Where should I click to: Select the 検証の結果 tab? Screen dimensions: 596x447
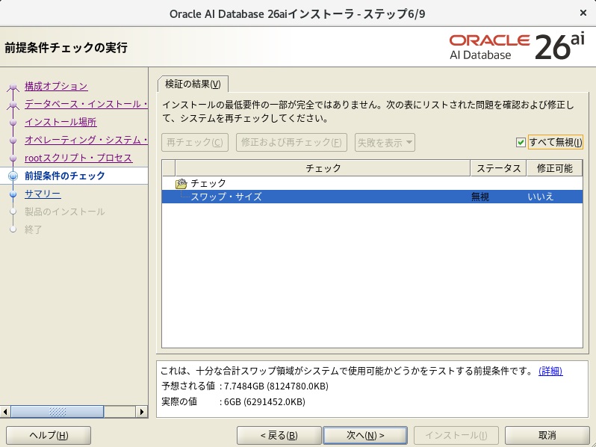[x=193, y=84]
